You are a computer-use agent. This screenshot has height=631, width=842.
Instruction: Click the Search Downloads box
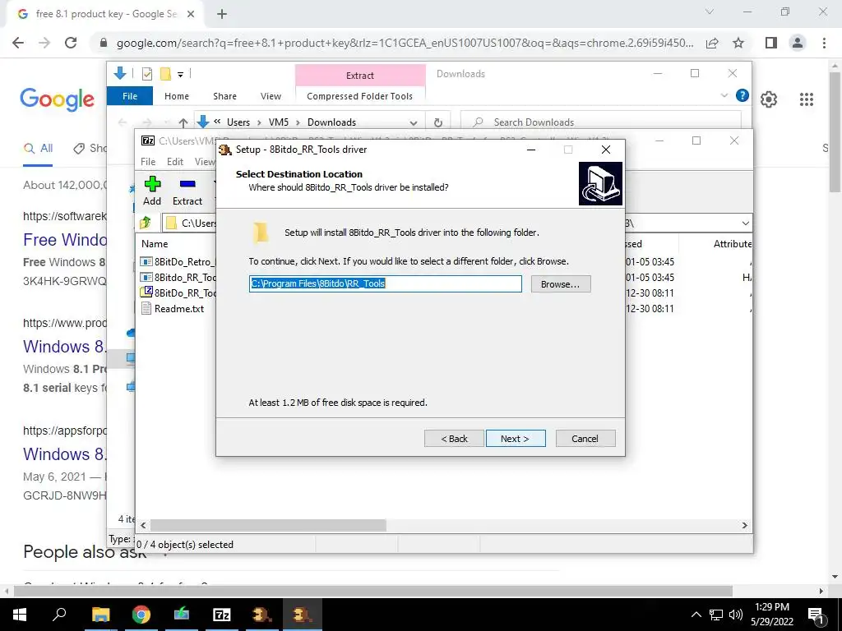click(601, 122)
